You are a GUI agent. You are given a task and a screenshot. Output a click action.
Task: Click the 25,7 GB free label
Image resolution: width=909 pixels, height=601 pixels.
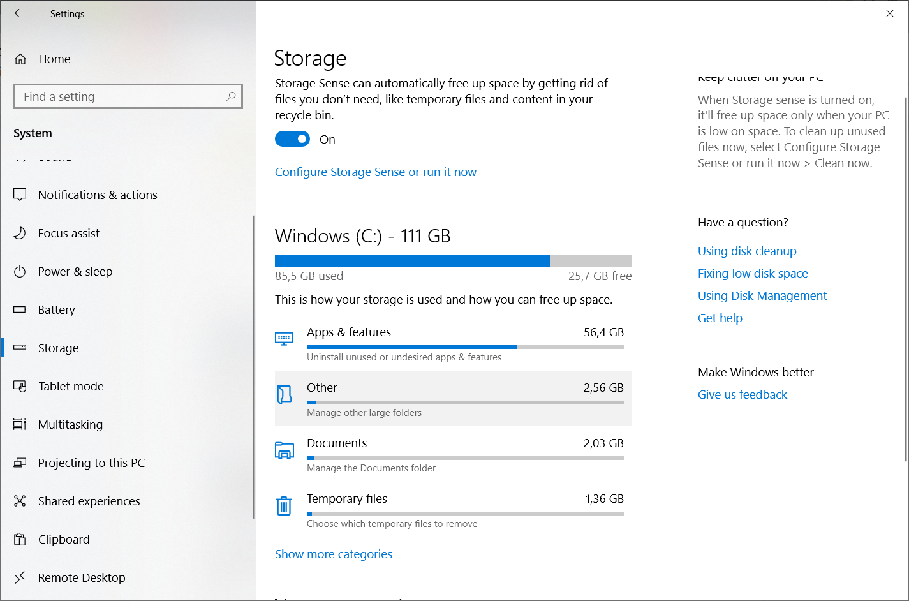600,276
